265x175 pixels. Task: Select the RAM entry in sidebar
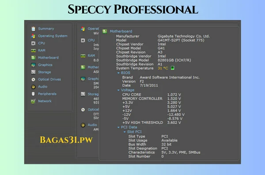point(42,50)
